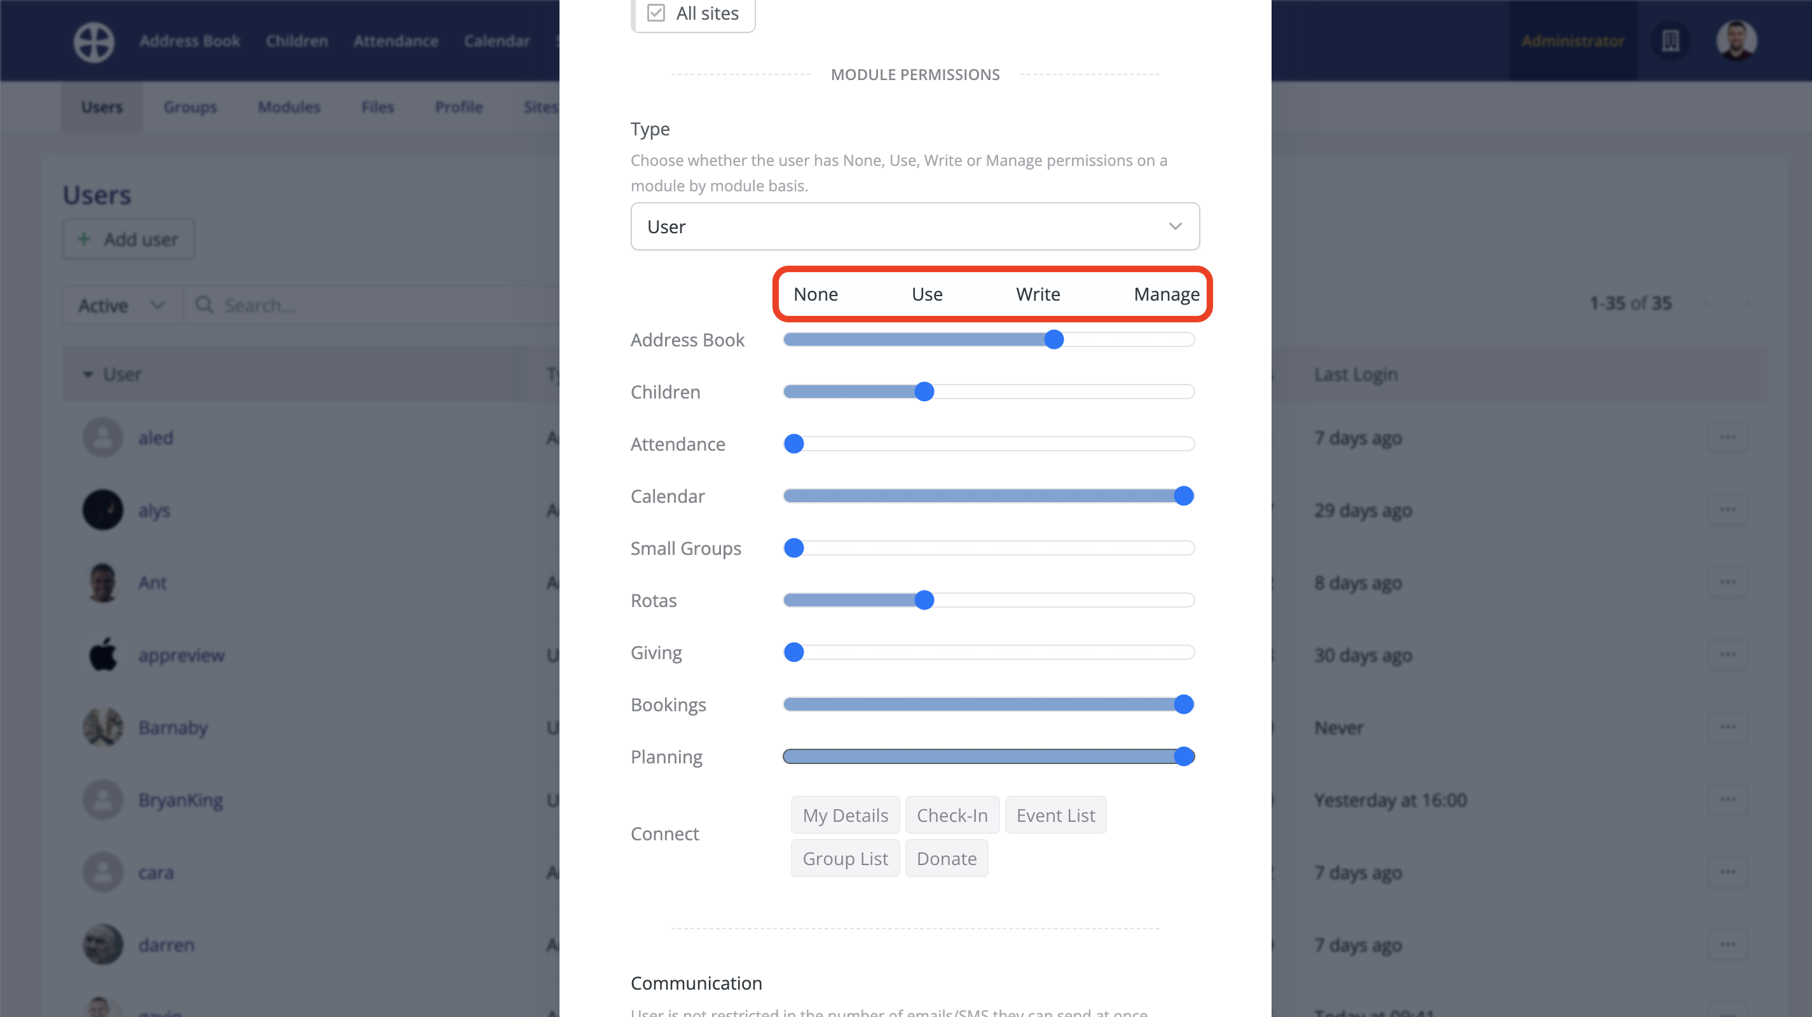The height and width of the screenshot is (1017, 1812).
Task: Click Ant's profile photo
Action: [103, 582]
